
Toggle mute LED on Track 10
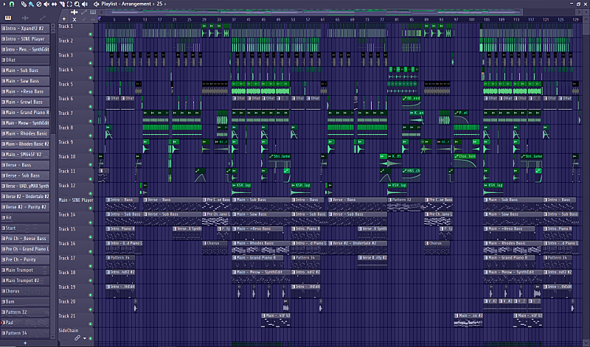pyautogui.click(x=91, y=164)
